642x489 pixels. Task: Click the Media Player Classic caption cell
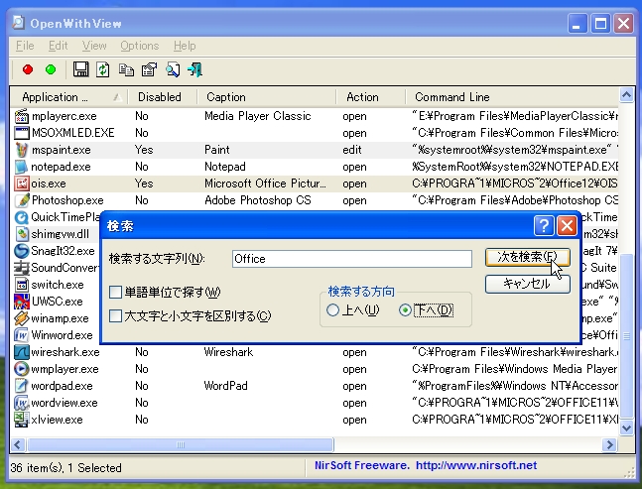[258, 116]
